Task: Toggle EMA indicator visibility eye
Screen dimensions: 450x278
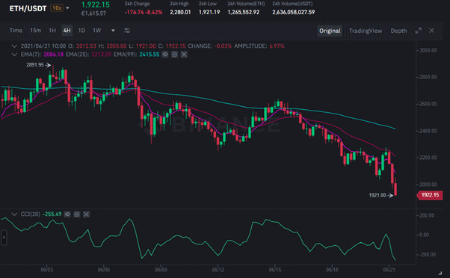Action: 165,55
